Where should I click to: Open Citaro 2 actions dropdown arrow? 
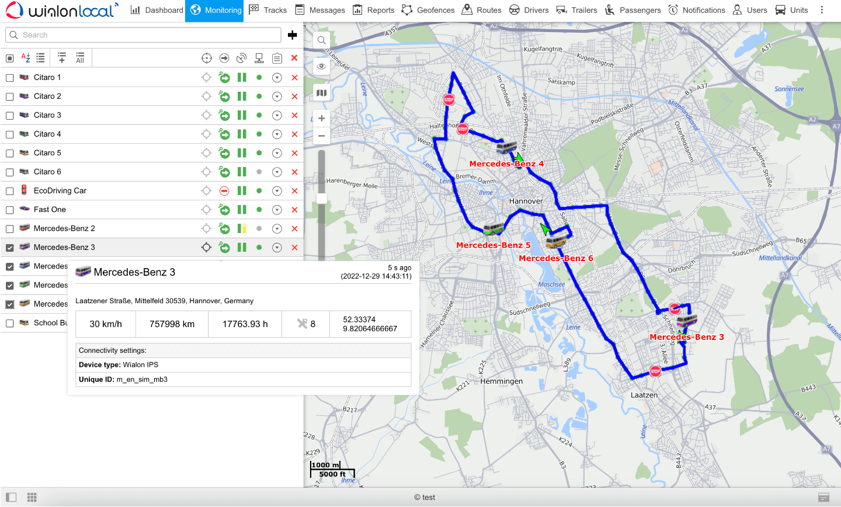(x=277, y=96)
